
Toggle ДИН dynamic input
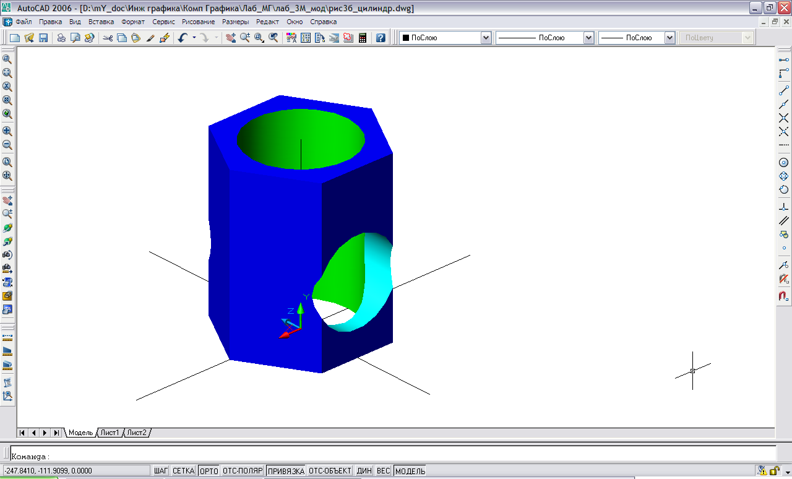(x=364, y=471)
